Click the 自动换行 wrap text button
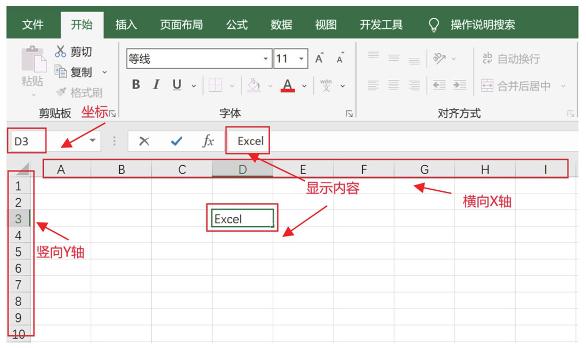This screenshot has width=586, height=348. pos(511,59)
